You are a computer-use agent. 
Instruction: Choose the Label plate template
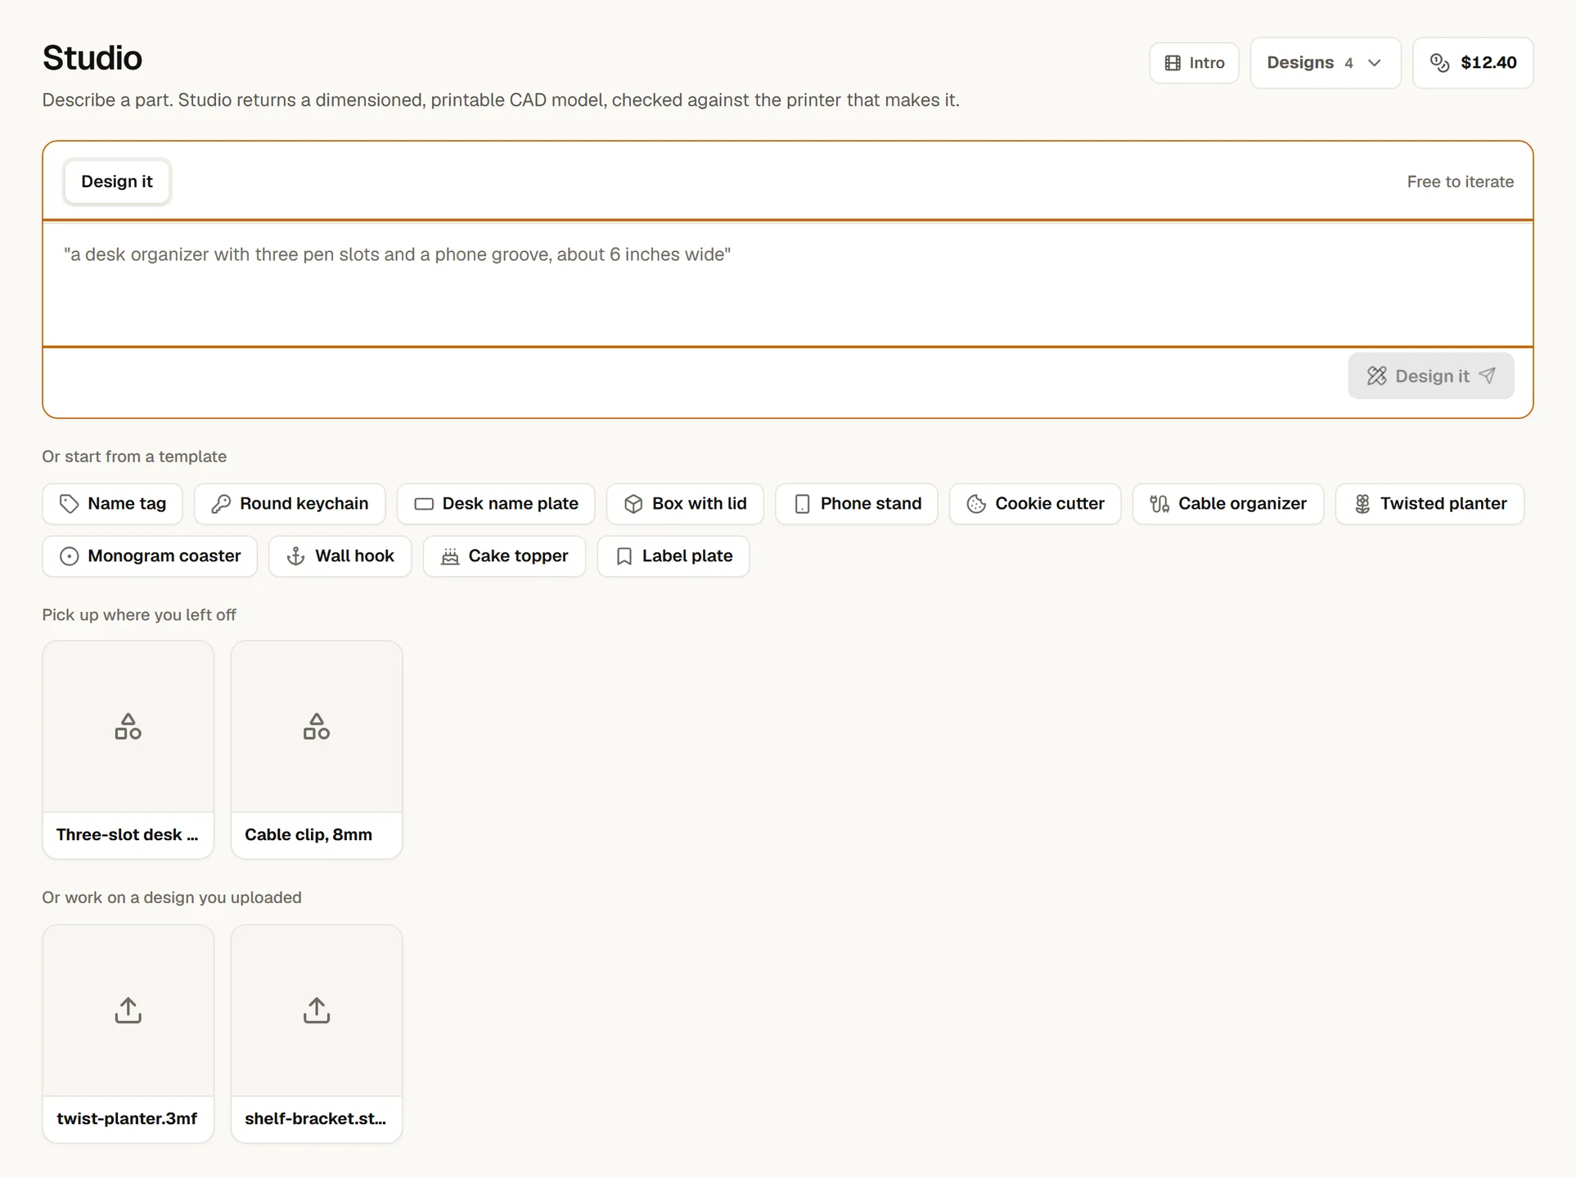[673, 556]
